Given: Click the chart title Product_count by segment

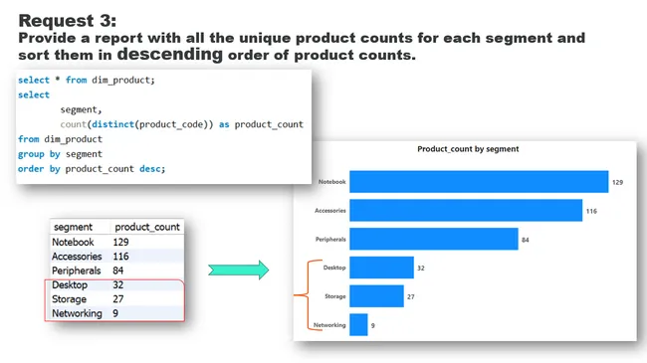Looking at the screenshot, I should click(468, 149).
